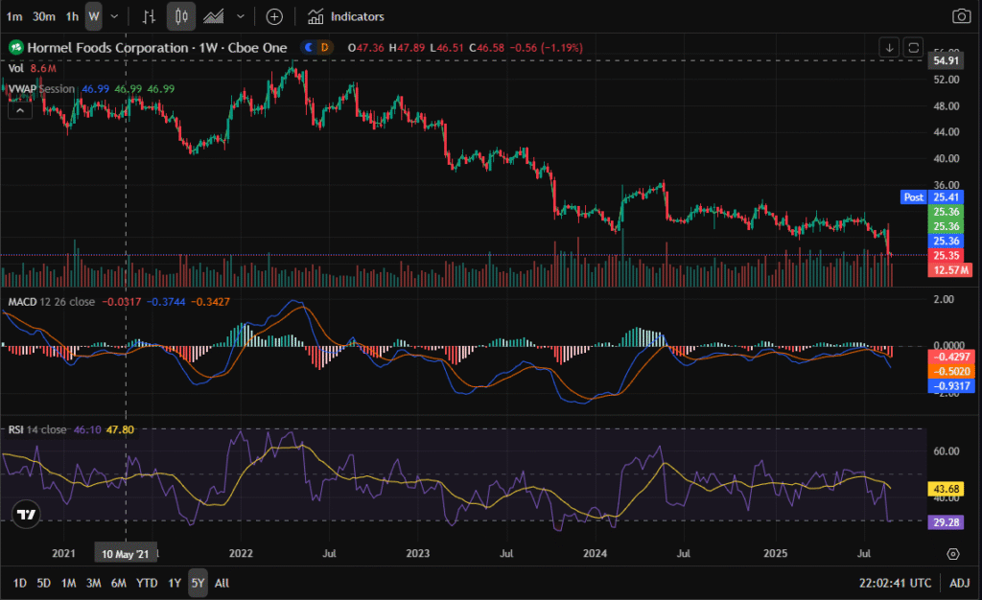Viewport: 982px width, 600px height.
Task: Open chart settings gear at bottom right
Action: (x=952, y=554)
